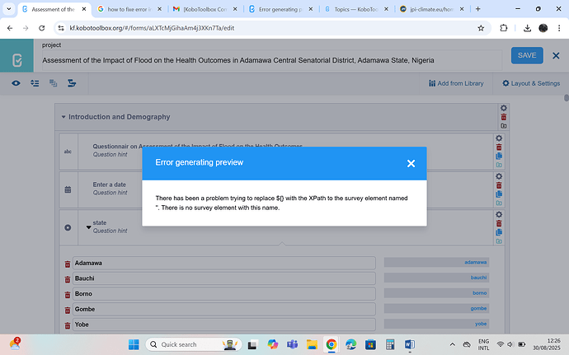The width and height of the screenshot is (569, 355).
Task: Reload the current page
Action: (x=42, y=28)
